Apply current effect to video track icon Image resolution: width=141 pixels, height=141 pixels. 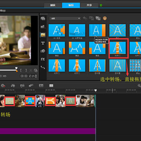(x=92, y=18)
